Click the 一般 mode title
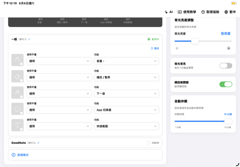 14,39
